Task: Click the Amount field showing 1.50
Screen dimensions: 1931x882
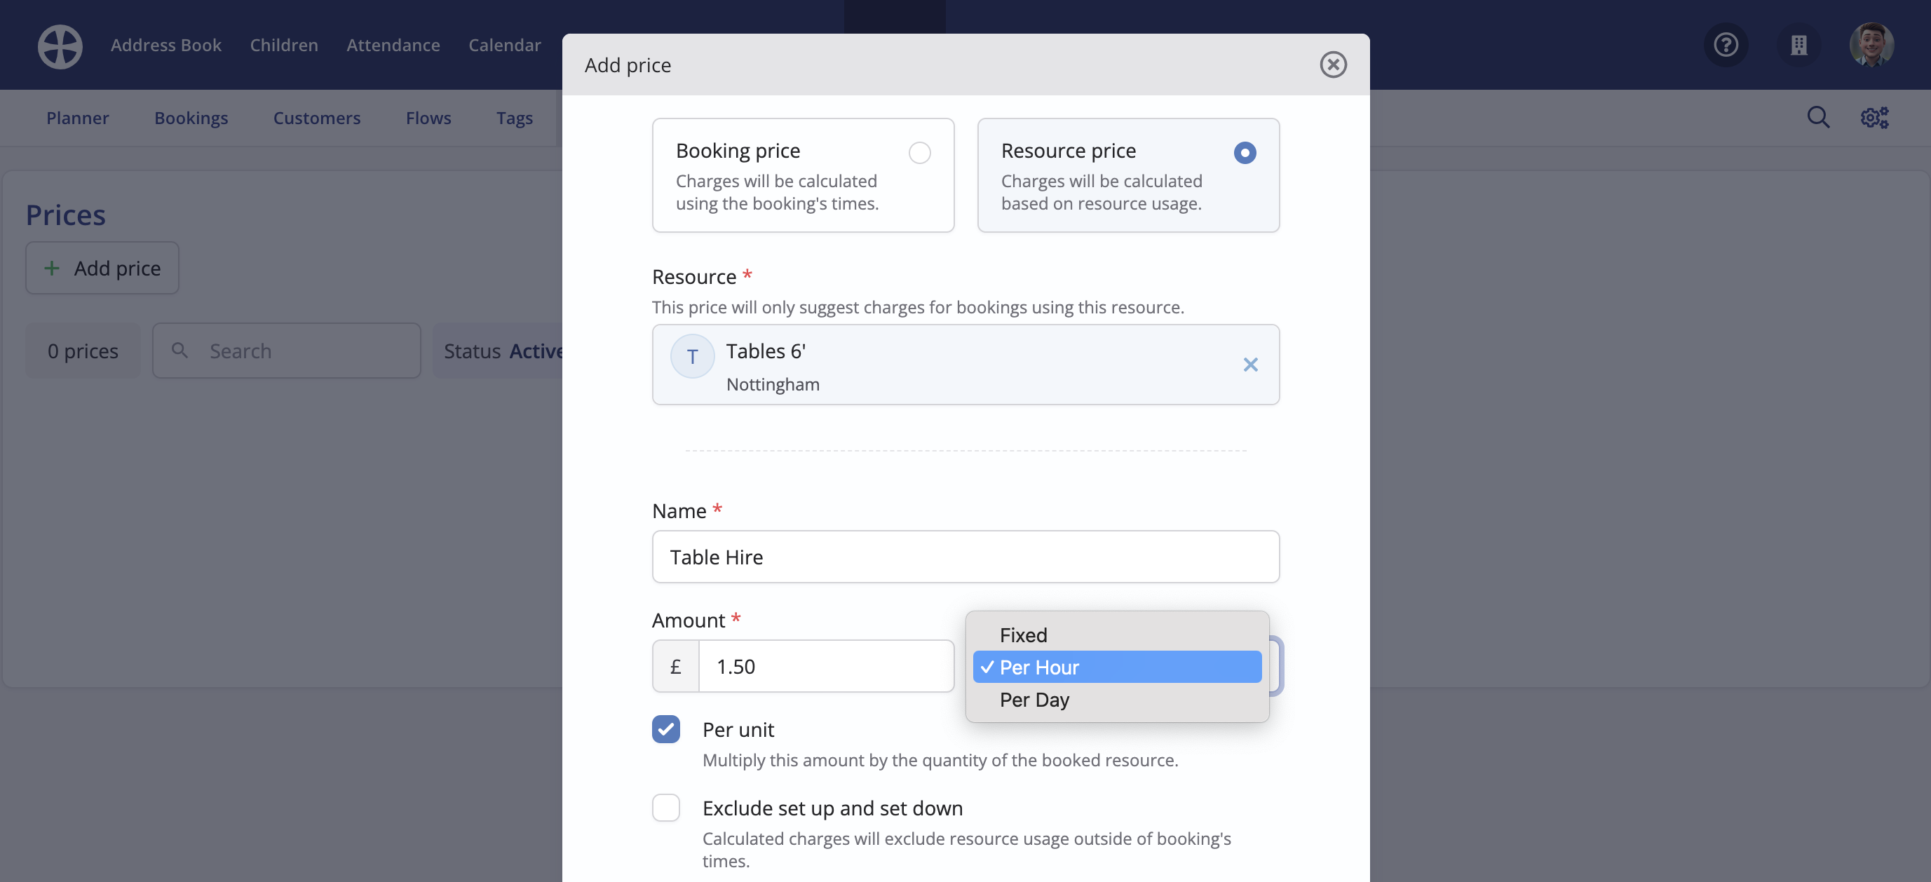Action: (x=826, y=665)
